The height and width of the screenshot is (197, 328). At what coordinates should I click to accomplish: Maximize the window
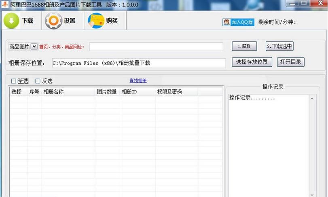[x=304, y=3]
